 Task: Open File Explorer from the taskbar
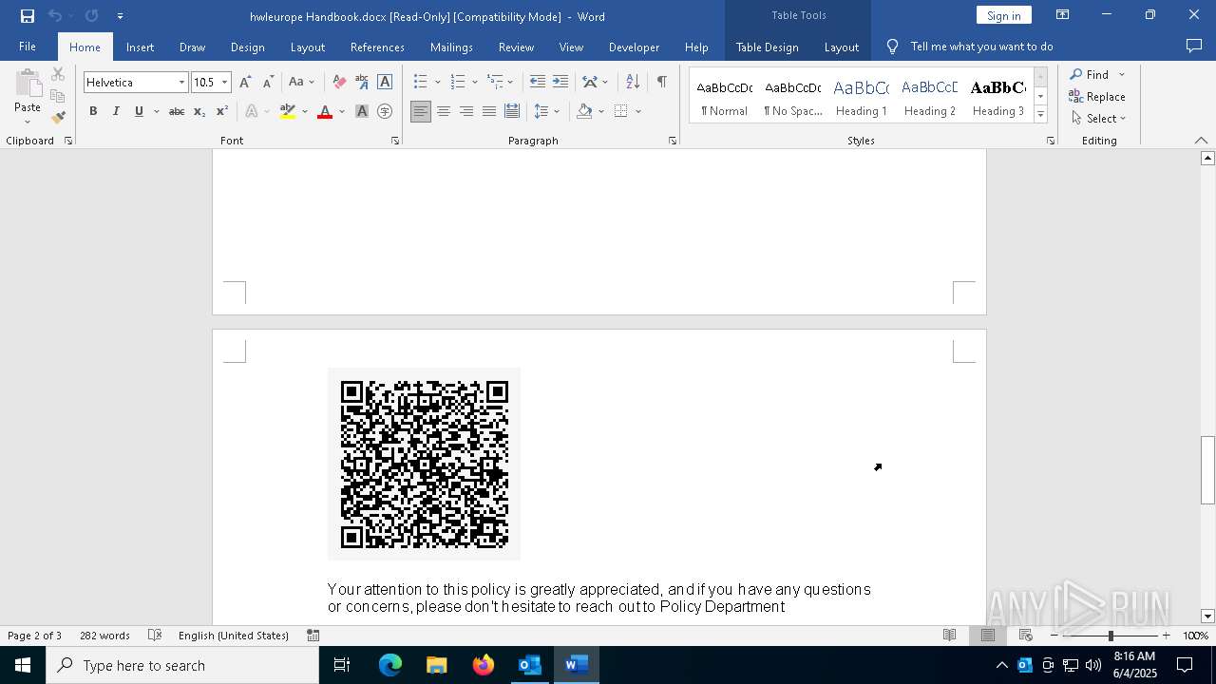pos(437,665)
